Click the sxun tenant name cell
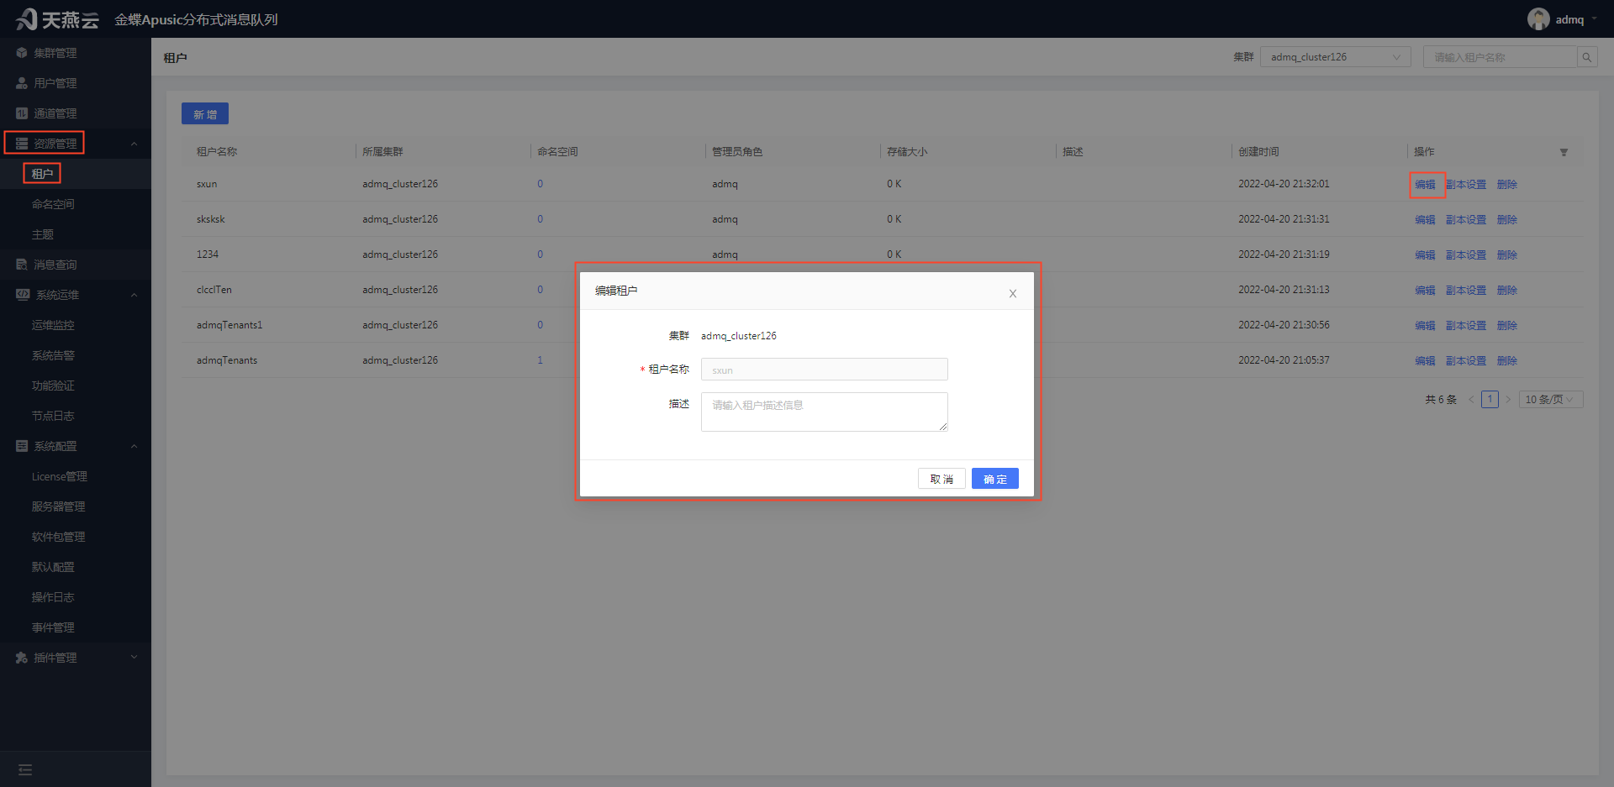This screenshot has width=1614, height=787. (x=207, y=184)
